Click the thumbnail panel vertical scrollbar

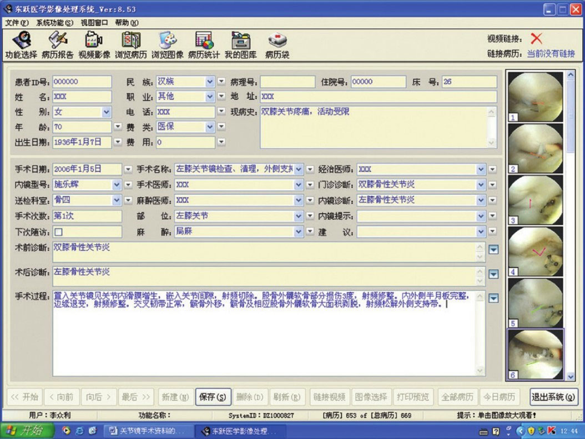[x=570, y=222]
